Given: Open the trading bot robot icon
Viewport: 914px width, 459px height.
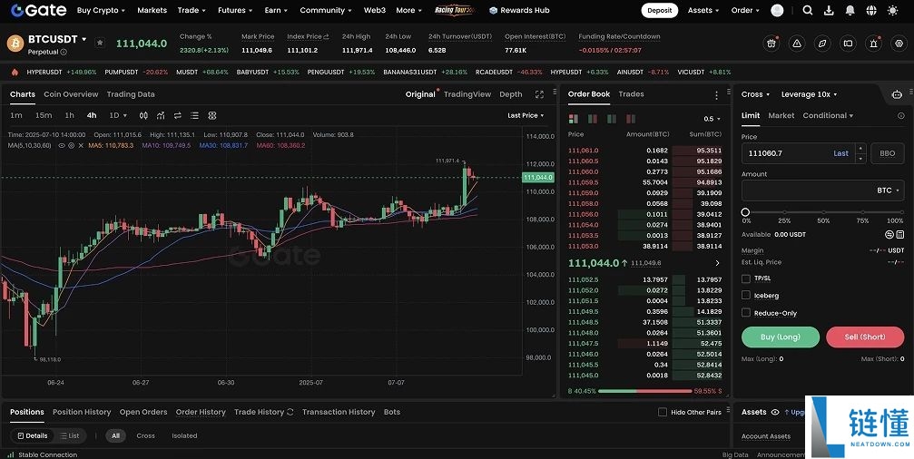Looking at the screenshot, I should click(897, 94).
